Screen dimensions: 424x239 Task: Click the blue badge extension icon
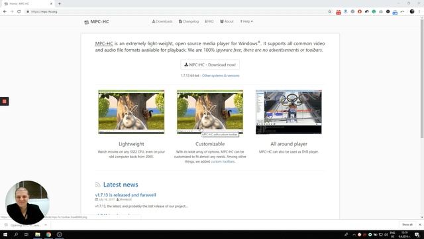395,12
